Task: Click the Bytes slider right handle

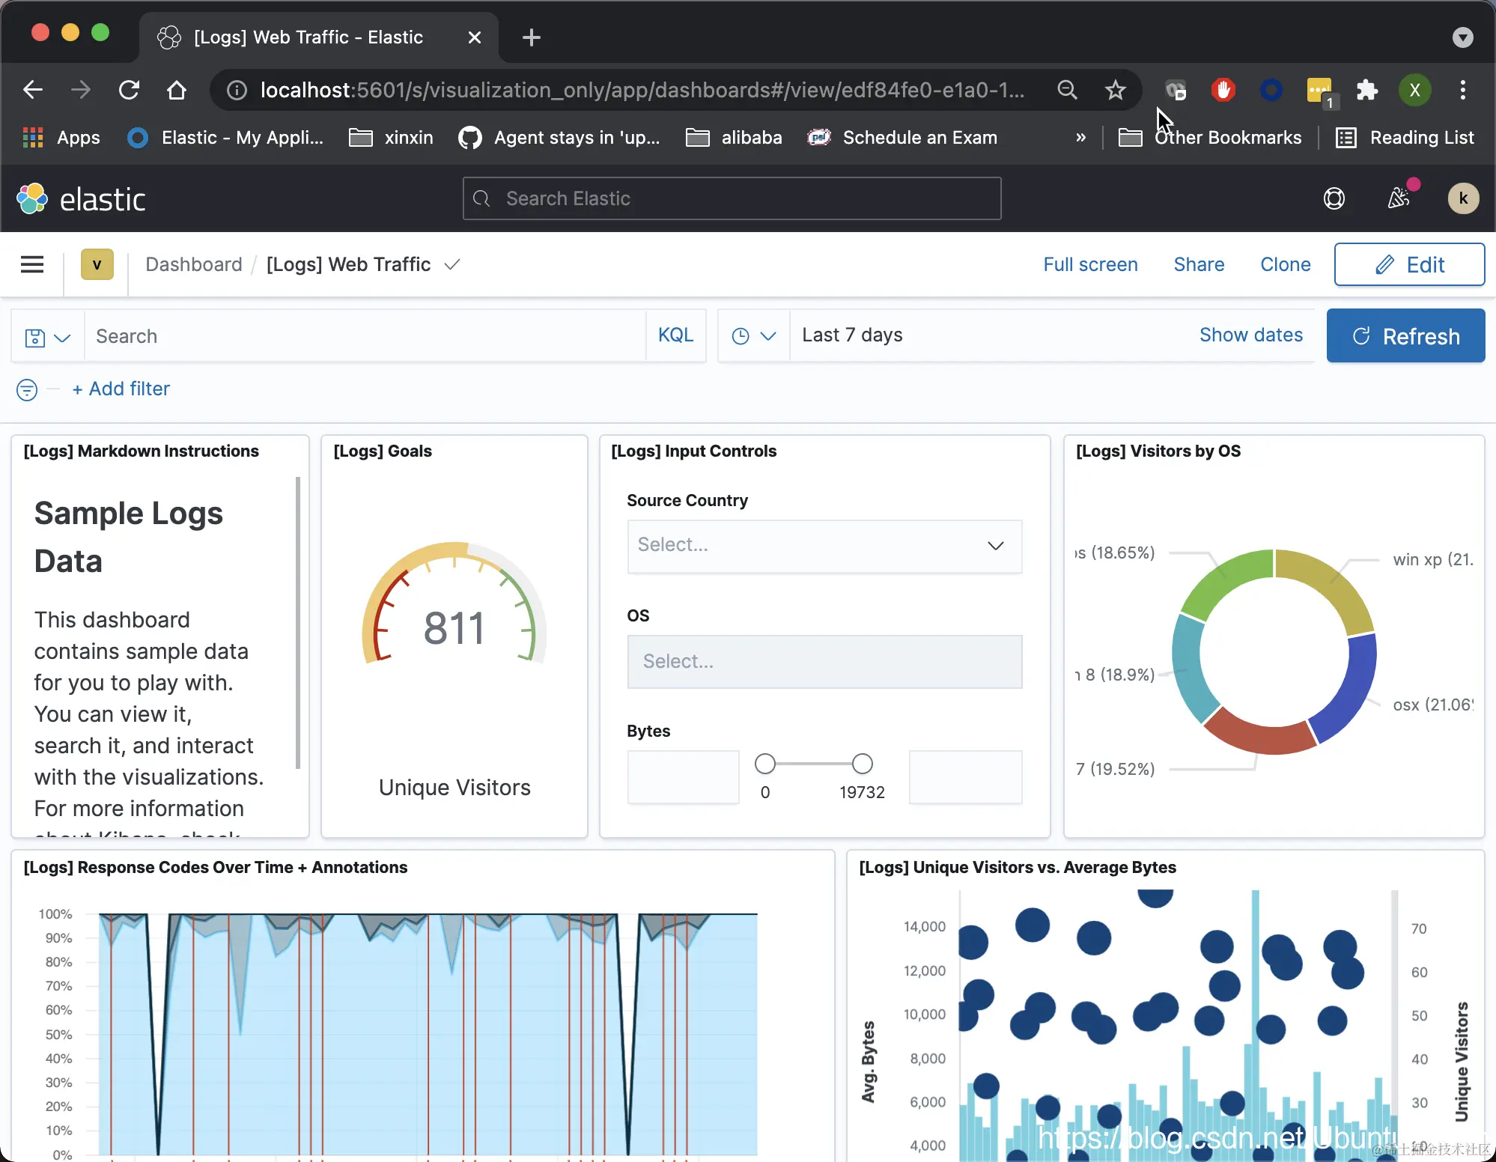Action: click(862, 764)
